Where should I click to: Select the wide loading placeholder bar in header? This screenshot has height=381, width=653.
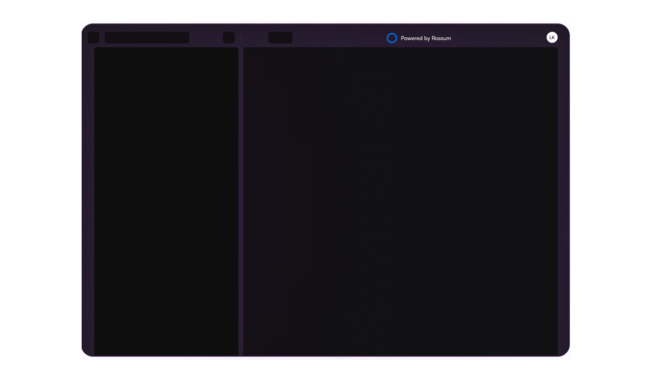[x=147, y=38]
